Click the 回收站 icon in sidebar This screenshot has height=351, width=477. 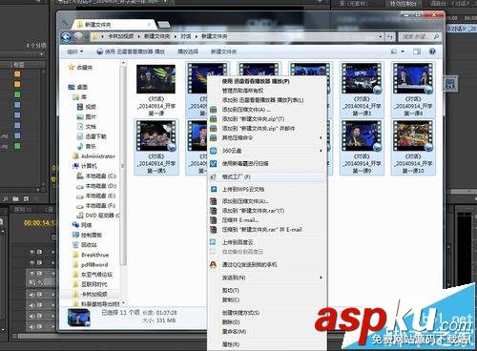(75, 245)
